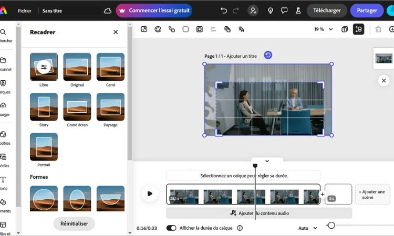Play the video timeline
The height and width of the screenshot is (236, 394).
[x=150, y=194]
